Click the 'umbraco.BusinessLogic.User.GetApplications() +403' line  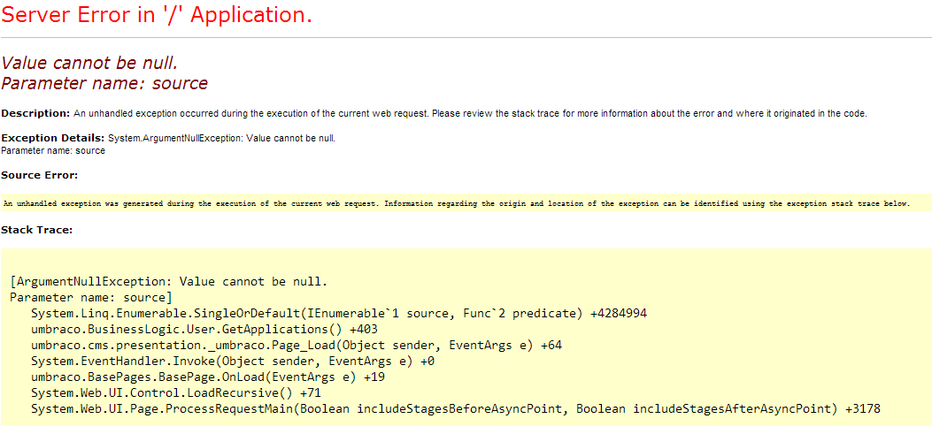[x=204, y=329]
